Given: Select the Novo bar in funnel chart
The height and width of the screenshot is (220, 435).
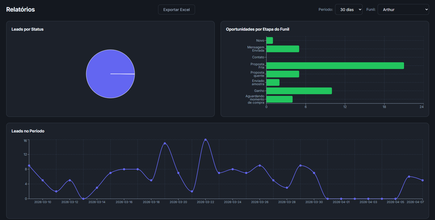Looking at the screenshot, I should (x=270, y=41).
